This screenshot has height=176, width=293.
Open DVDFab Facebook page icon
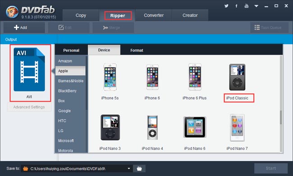click(x=236, y=6)
